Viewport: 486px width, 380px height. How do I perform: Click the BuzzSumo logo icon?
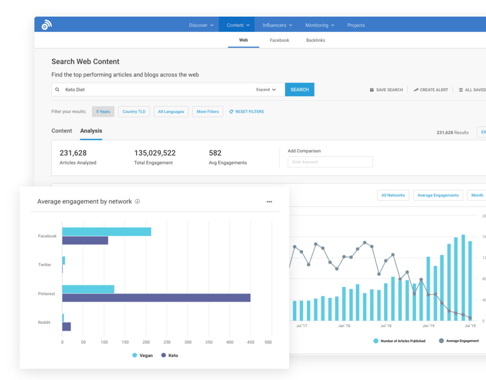click(x=46, y=25)
